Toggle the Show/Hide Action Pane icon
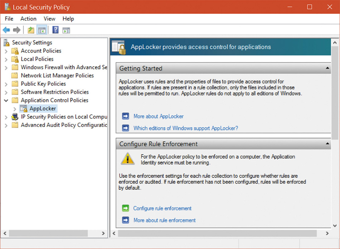This screenshot has width=340, height=249. (66, 30)
